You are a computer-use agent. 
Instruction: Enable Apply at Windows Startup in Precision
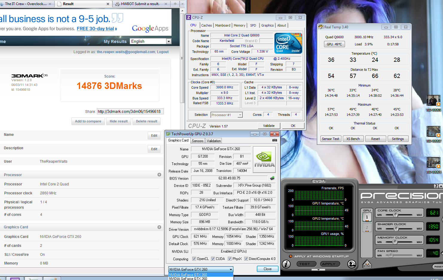click(291, 256)
